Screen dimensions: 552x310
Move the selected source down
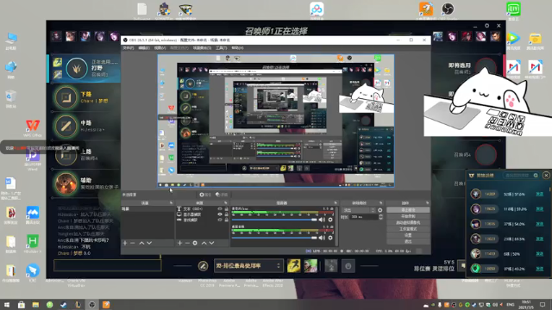(211, 243)
